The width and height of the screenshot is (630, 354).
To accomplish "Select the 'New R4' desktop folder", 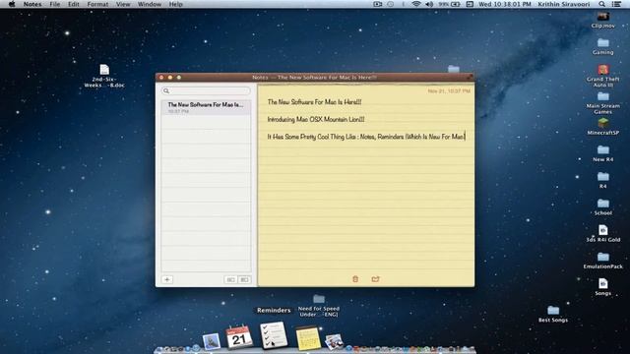I will (x=602, y=153).
